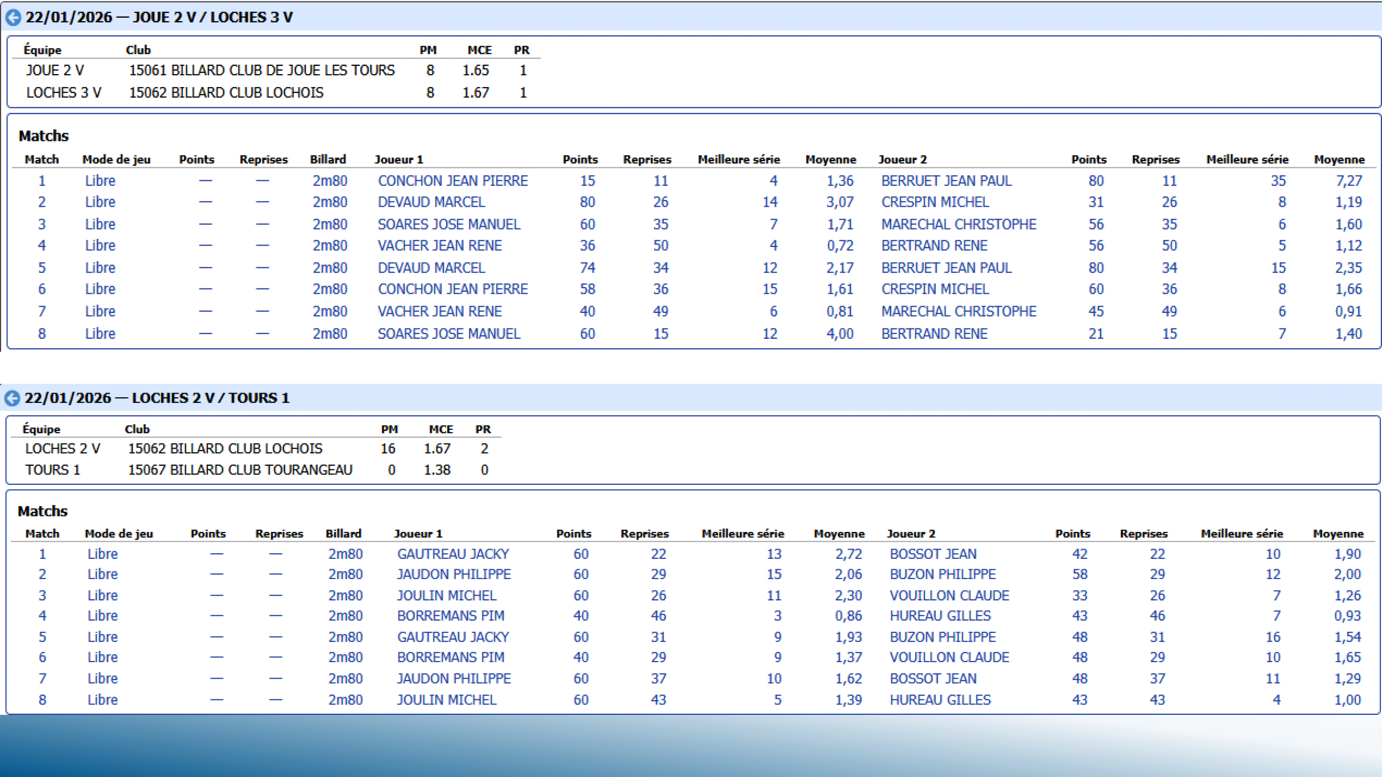Select JAUDON PHILIPPE in lower match 2
Image resolution: width=1382 pixels, height=777 pixels.
(453, 574)
